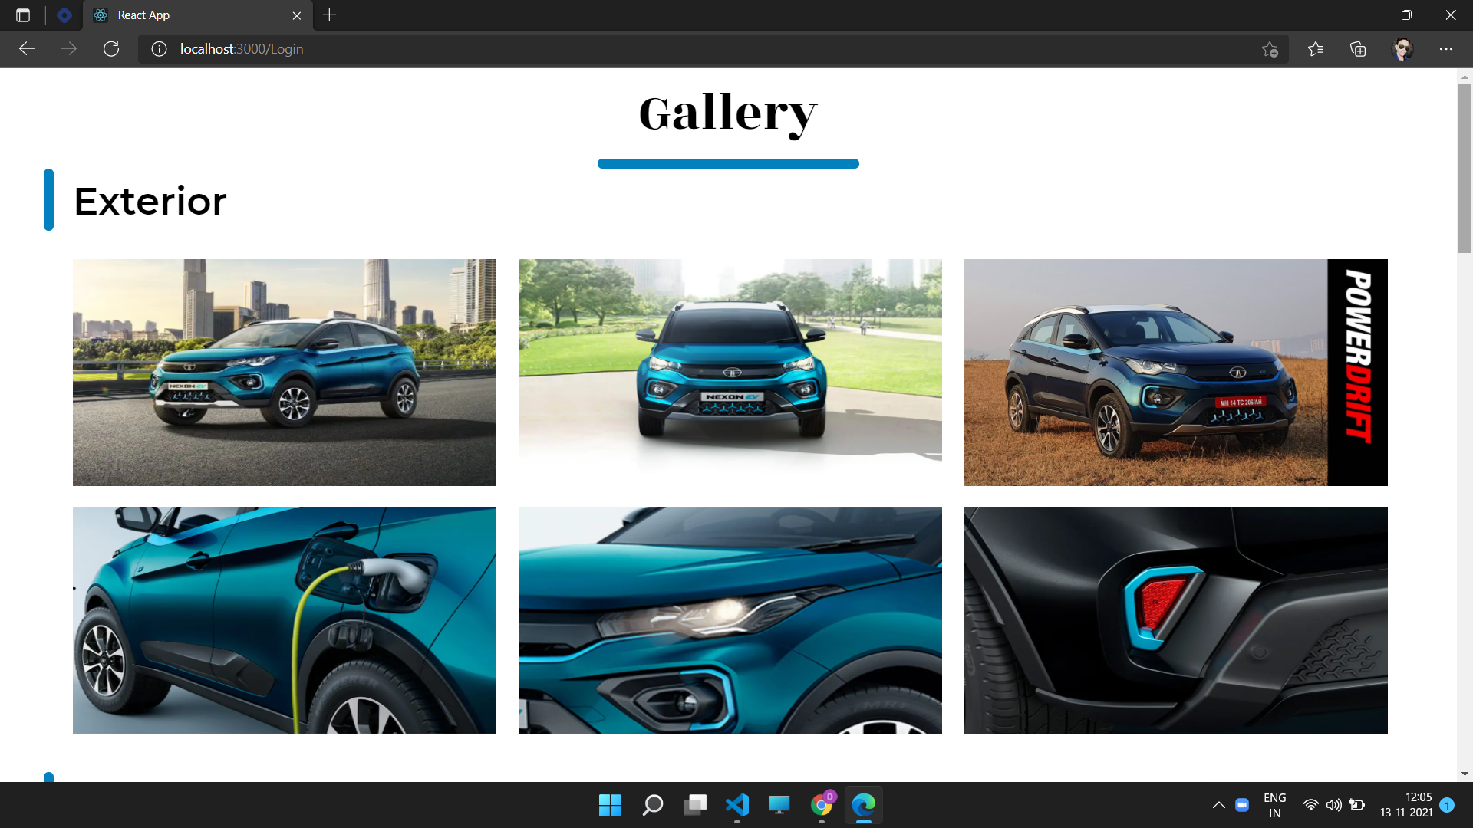Open the Nexon city skyline photo

(285, 373)
